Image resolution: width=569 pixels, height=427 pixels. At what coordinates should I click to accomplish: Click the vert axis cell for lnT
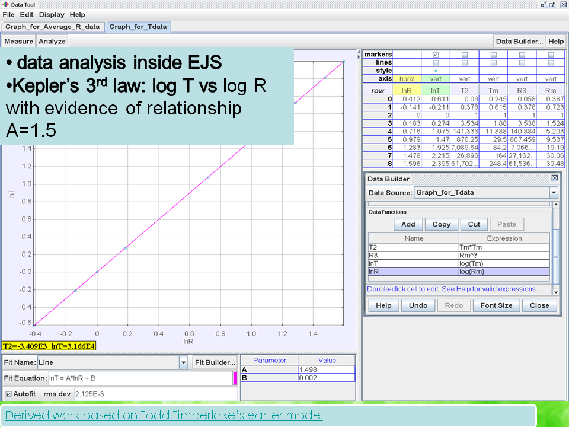[436, 79]
